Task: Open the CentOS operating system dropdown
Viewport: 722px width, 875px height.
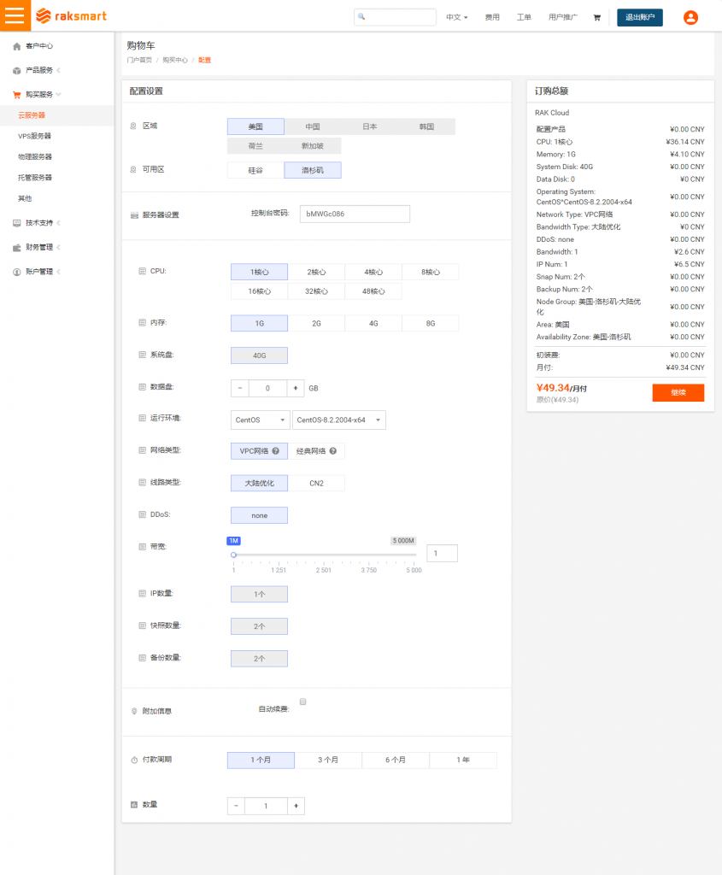Action: (x=259, y=420)
